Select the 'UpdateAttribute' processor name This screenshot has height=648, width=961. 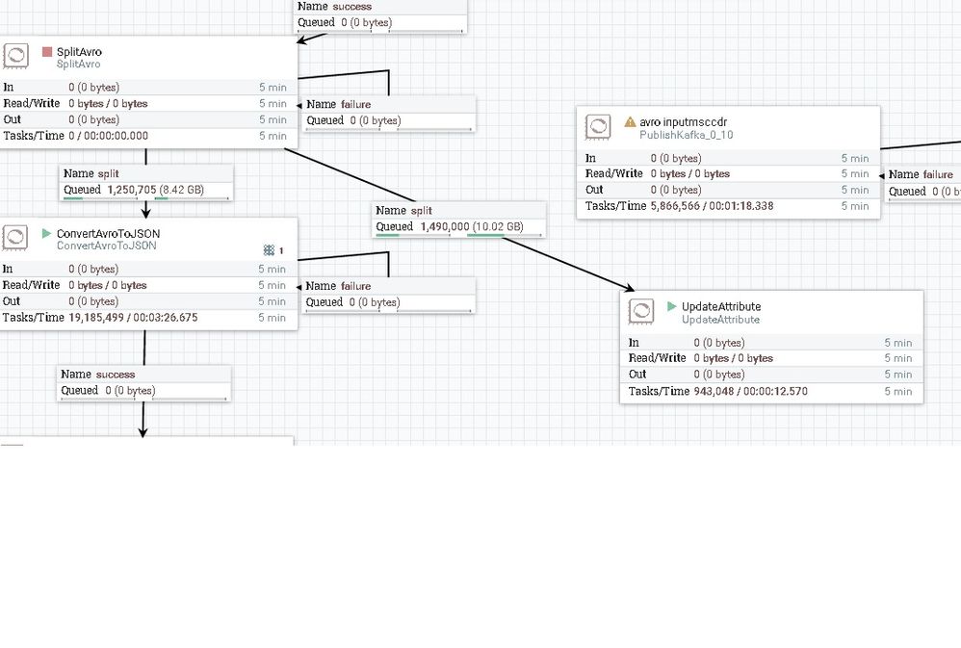pos(721,306)
